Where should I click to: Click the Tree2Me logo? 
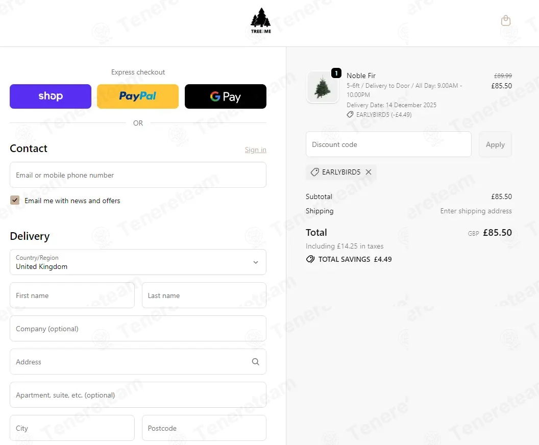point(260,20)
